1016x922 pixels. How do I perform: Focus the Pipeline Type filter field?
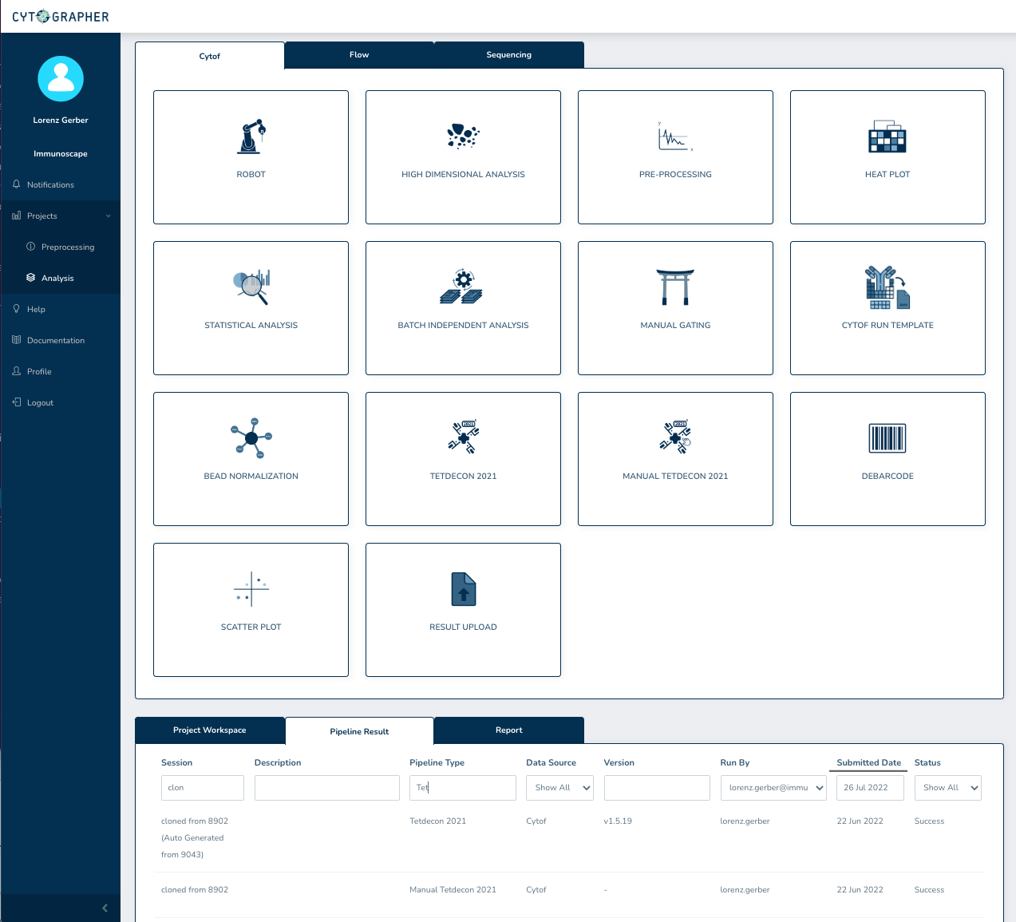click(463, 788)
